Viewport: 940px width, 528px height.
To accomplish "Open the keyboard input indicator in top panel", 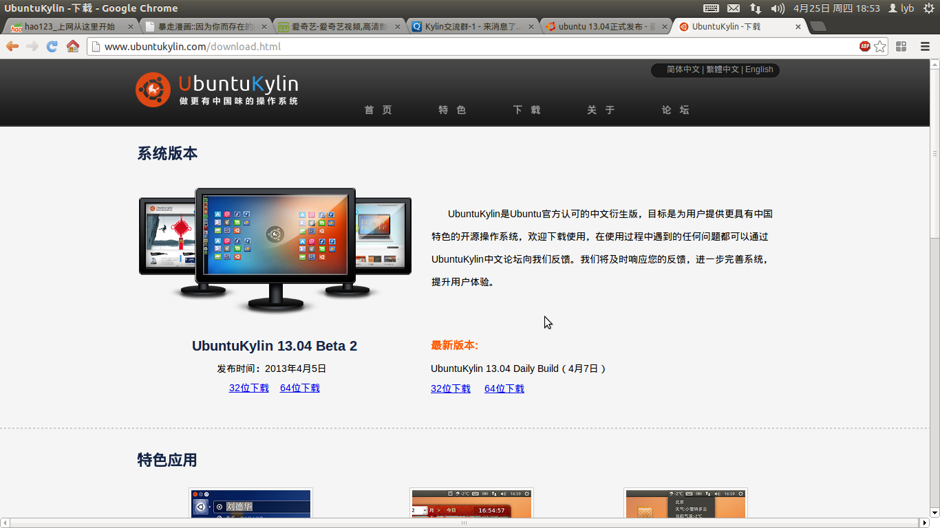I will [x=712, y=8].
